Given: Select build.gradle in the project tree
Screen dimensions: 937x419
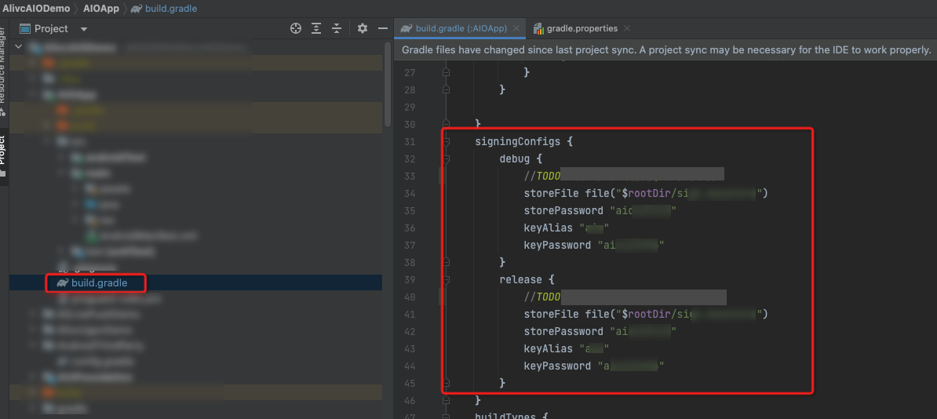Looking at the screenshot, I should (x=98, y=282).
